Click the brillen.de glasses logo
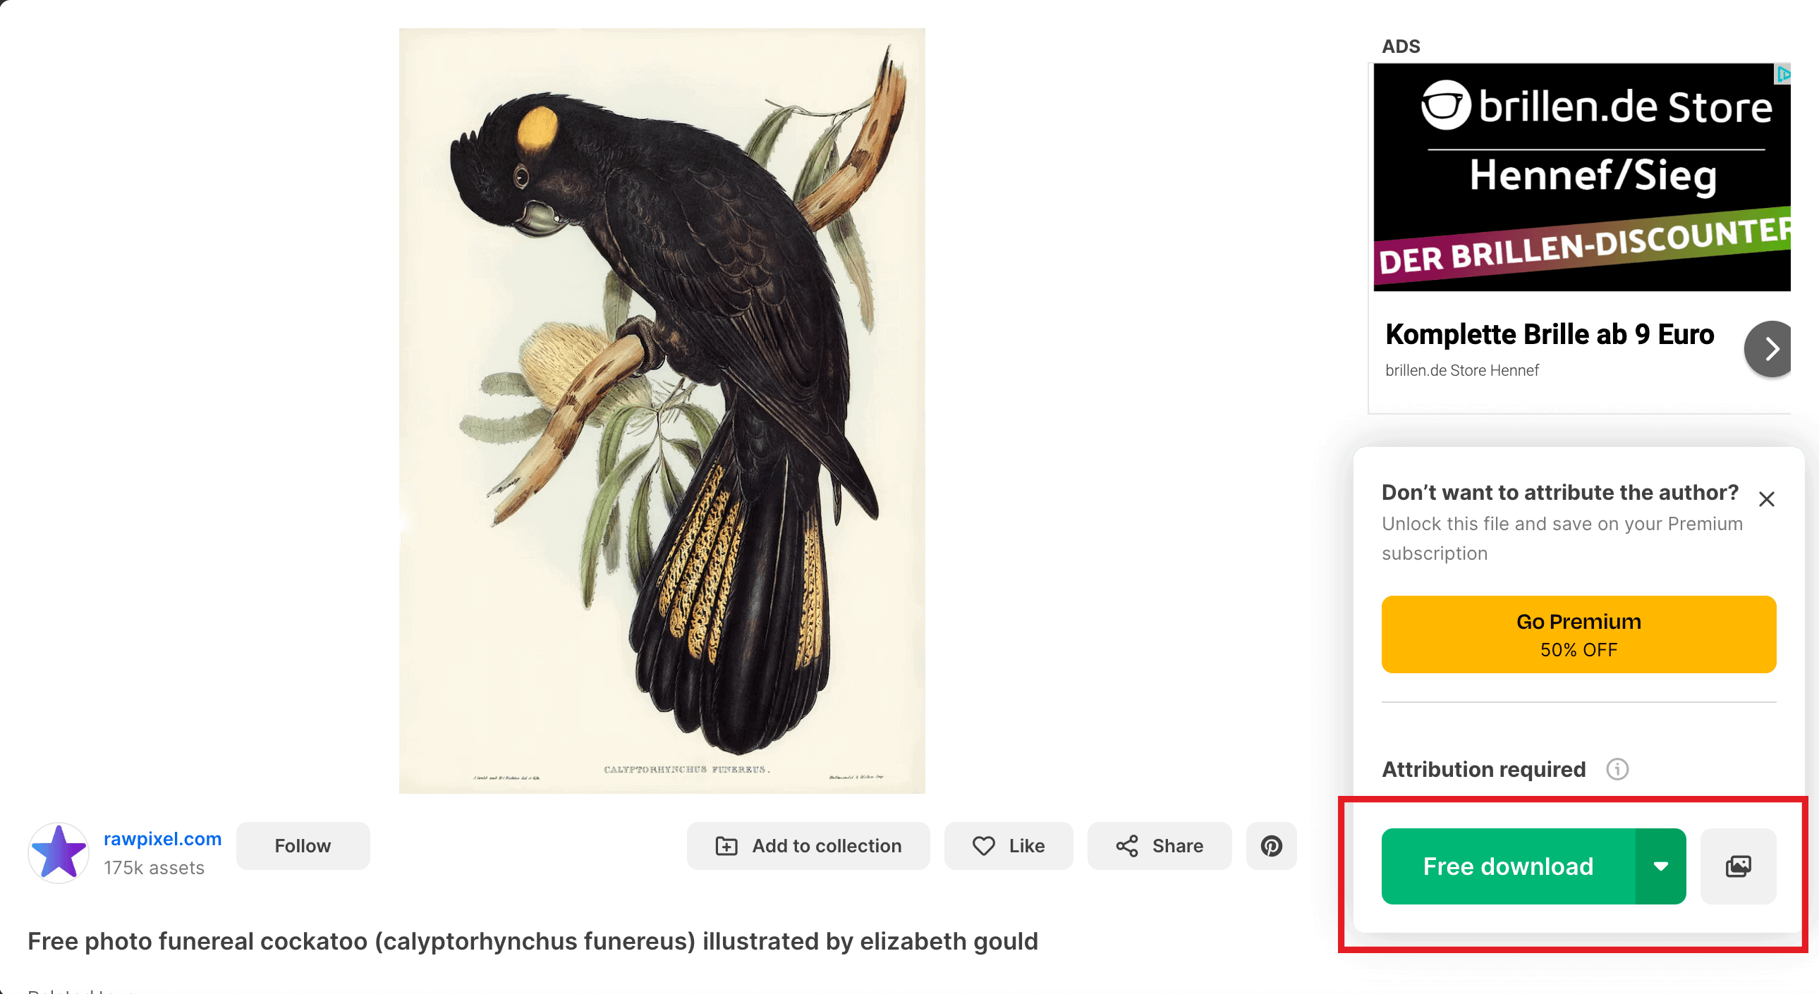 point(1445,106)
